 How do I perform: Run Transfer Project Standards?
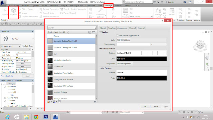73,9
